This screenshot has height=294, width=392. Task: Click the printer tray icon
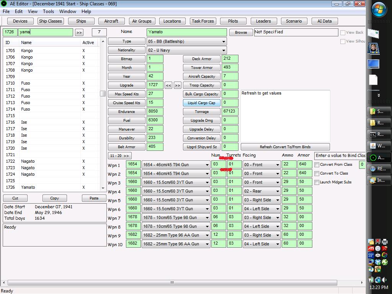pyautogui.click(x=385, y=242)
